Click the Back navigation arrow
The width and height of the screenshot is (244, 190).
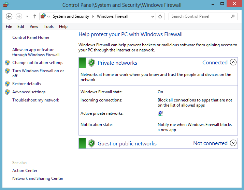pyautogui.click(x=9, y=16)
